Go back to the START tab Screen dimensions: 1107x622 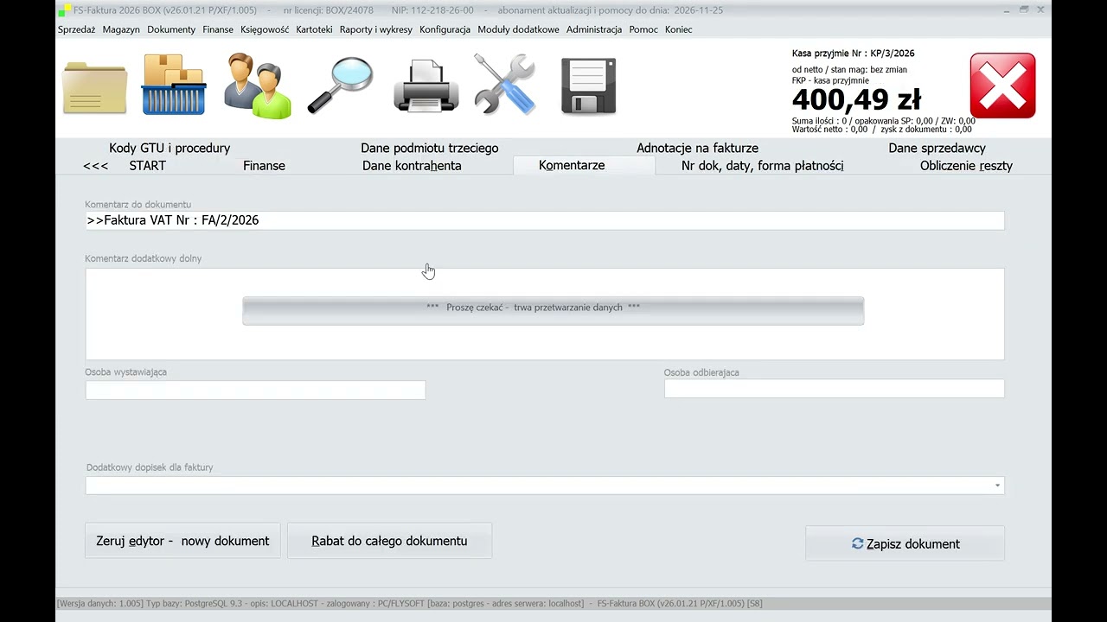tap(147, 165)
